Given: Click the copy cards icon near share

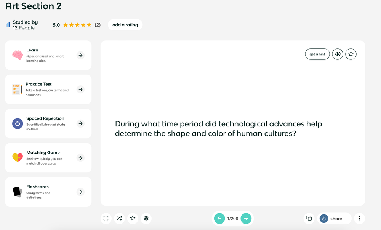Looking at the screenshot, I should (309, 218).
